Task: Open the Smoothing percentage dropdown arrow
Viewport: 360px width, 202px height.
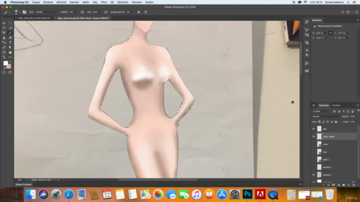Action: [134, 12]
